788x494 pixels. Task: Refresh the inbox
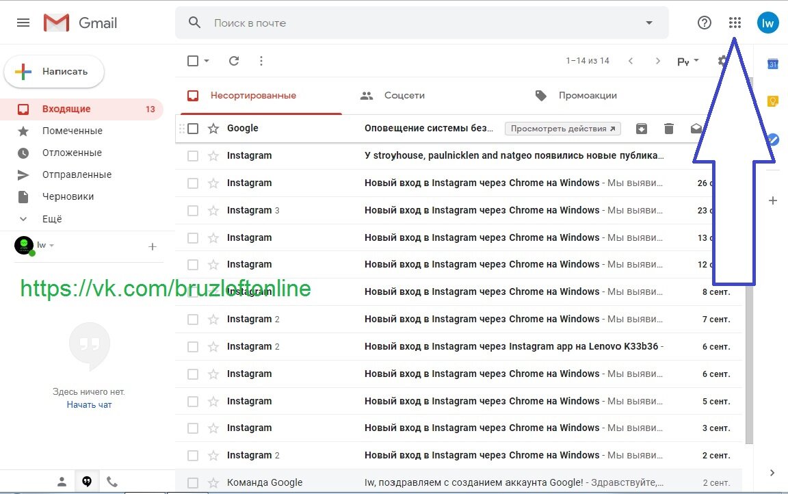pos(234,61)
